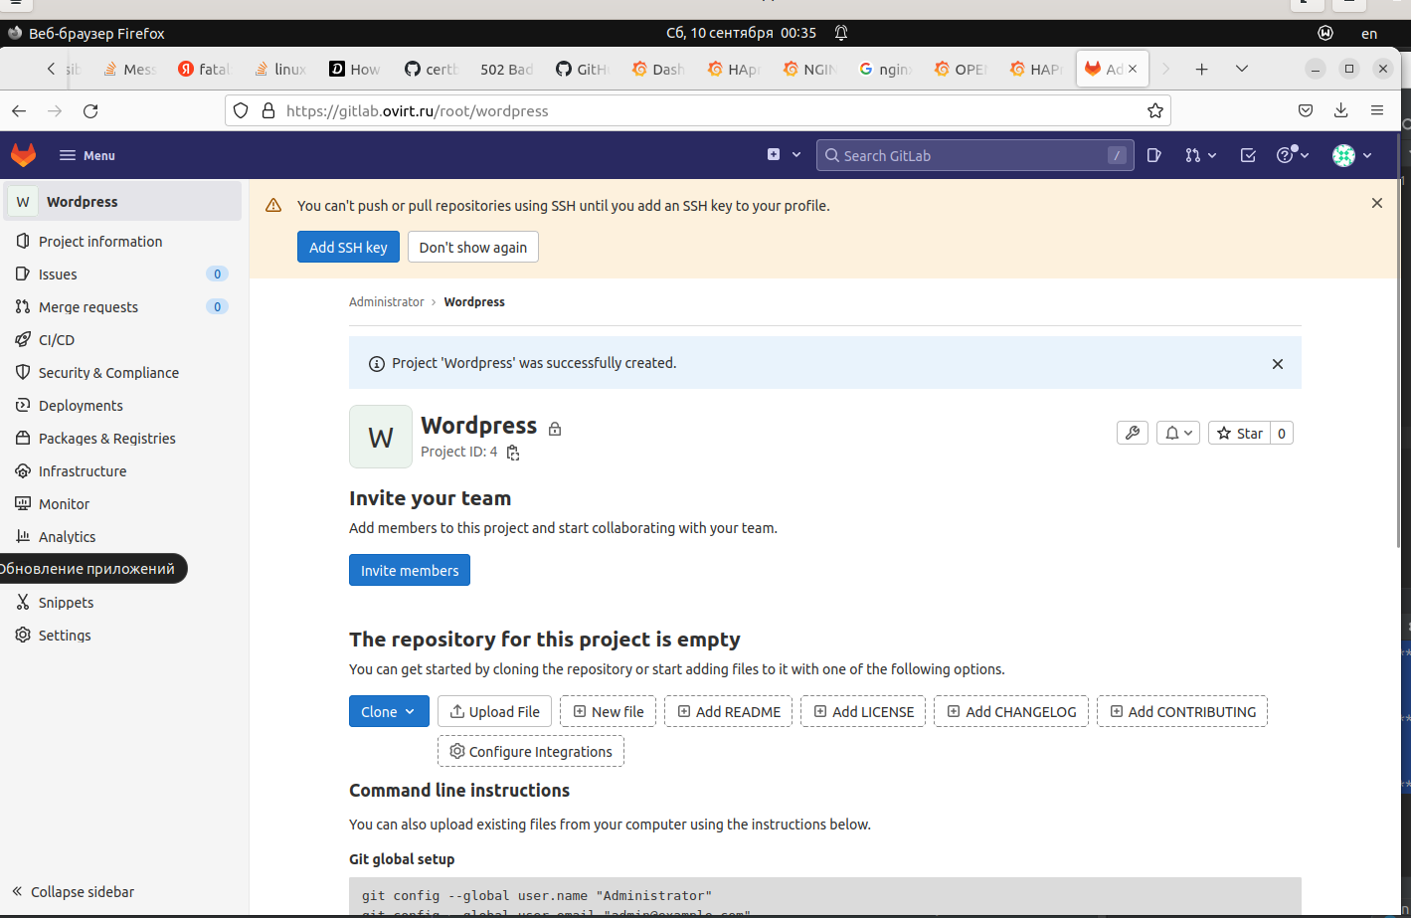Open Analytics sidebar item
Screen dimensions: 1411x918
pos(121,536)
